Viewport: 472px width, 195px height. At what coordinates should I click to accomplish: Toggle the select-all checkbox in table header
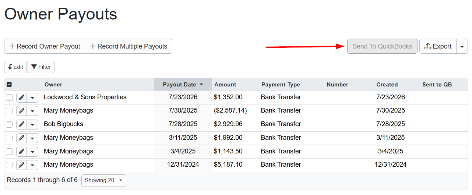click(9, 84)
